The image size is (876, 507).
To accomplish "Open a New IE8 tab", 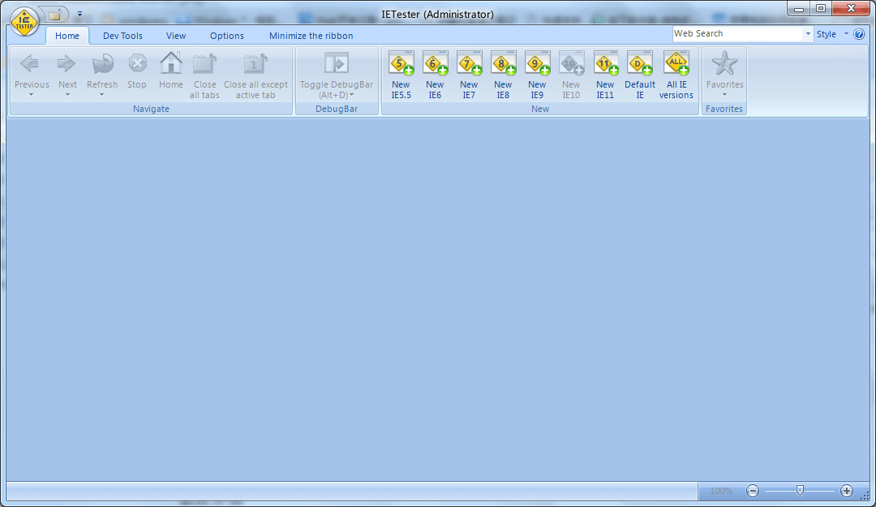I will coord(503,74).
